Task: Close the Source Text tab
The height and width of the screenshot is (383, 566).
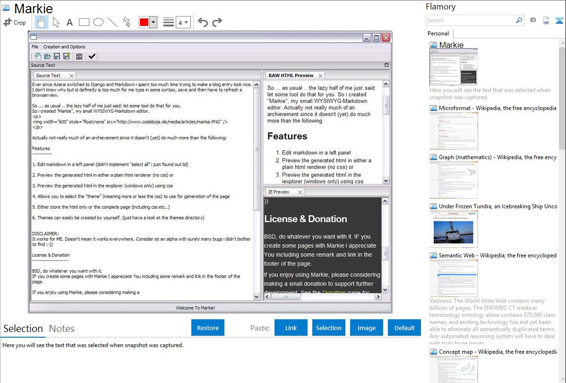Action: (71, 76)
